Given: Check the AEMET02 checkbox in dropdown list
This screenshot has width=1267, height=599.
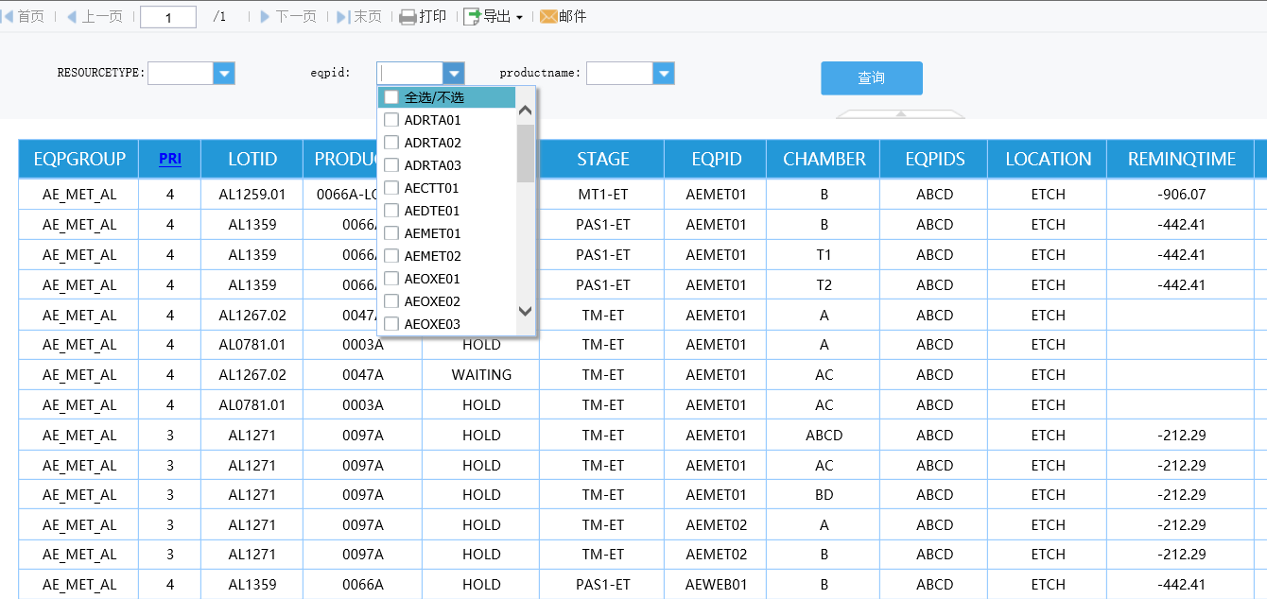Looking at the screenshot, I should point(391,256).
